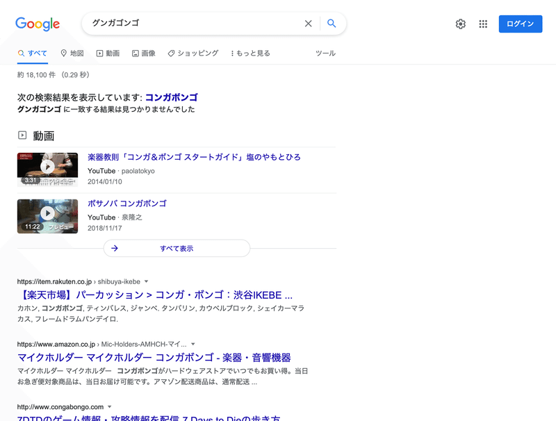This screenshot has width=556, height=421.
Task: Click the corrected query コンガボンゴ link
Action: tap(171, 97)
